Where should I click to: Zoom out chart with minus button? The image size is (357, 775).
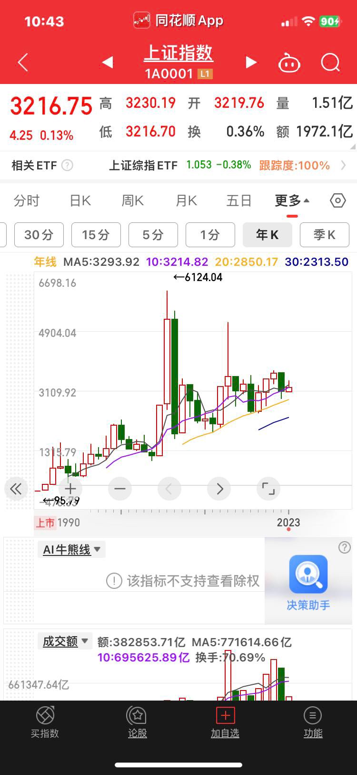point(120,489)
